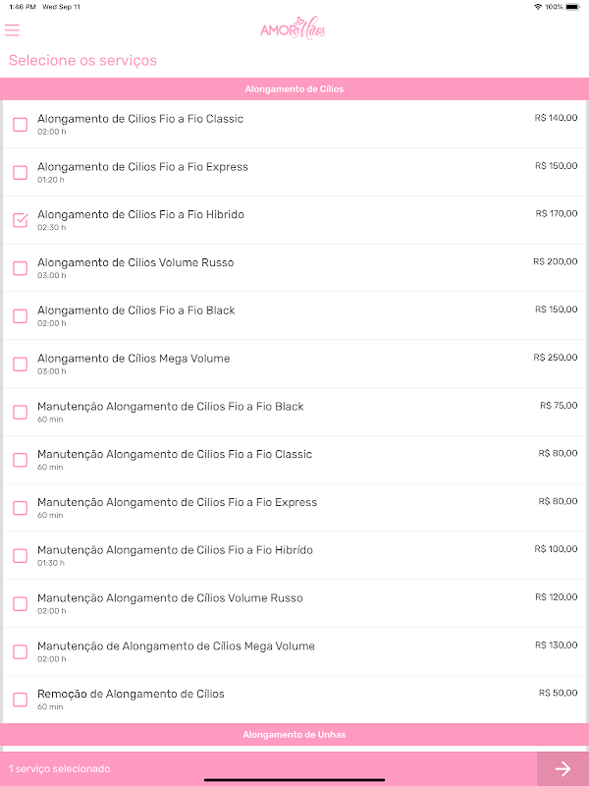Tap the R$ 120,00 Manutenção Volume Russo price
Image resolution: width=589 pixels, height=786 pixels.
[x=556, y=597]
